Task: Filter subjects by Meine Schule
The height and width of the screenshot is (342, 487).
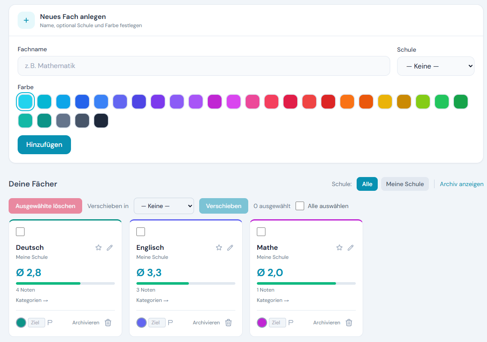Action: (405, 184)
